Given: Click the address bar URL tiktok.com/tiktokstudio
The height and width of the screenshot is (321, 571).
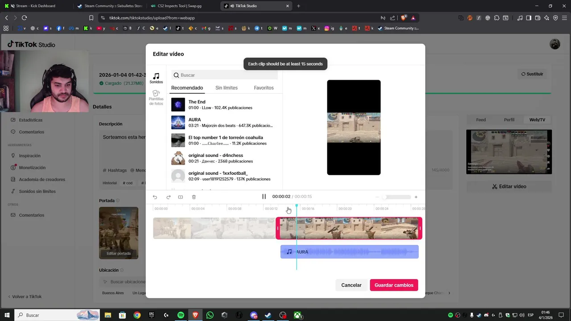Looking at the screenshot, I should click(152, 18).
